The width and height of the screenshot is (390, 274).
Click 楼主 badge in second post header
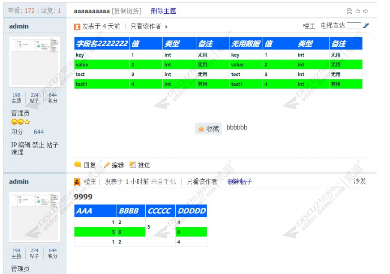[x=90, y=182]
